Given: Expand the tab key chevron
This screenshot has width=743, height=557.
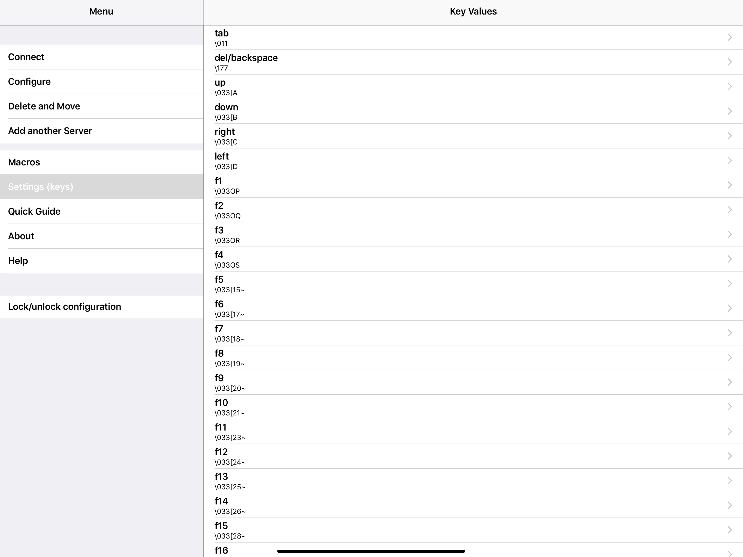Looking at the screenshot, I should pyautogui.click(x=729, y=37).
